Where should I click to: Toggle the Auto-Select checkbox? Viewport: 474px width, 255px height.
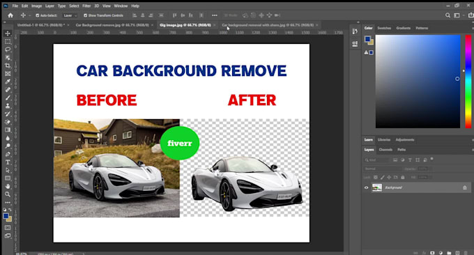click(38, 15)
